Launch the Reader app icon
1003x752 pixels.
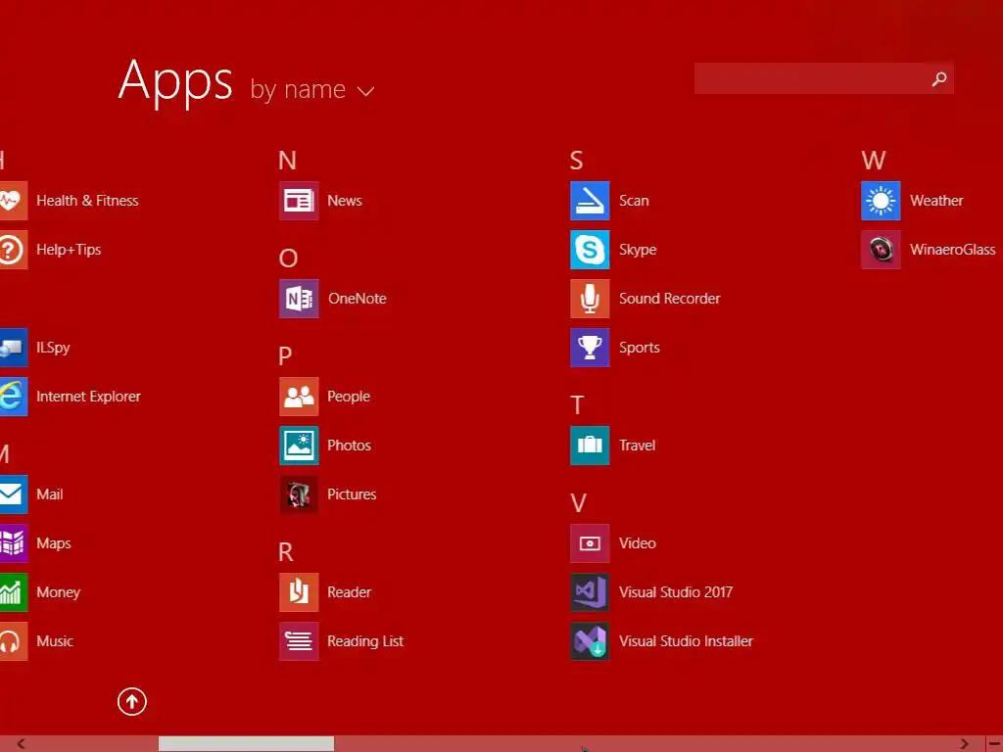tap(299, 592)
